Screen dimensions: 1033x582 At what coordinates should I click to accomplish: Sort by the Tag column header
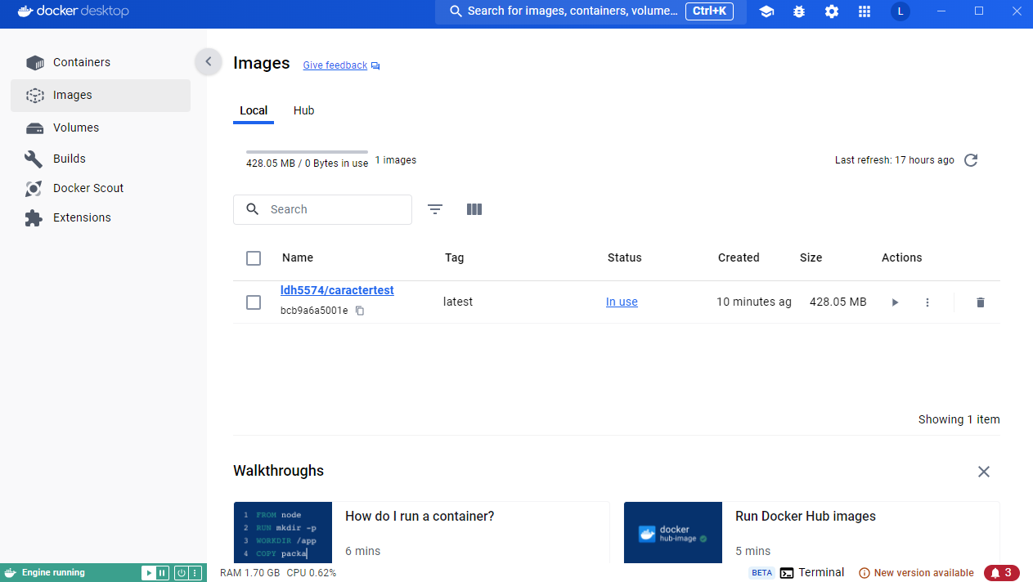pos(454,257)
